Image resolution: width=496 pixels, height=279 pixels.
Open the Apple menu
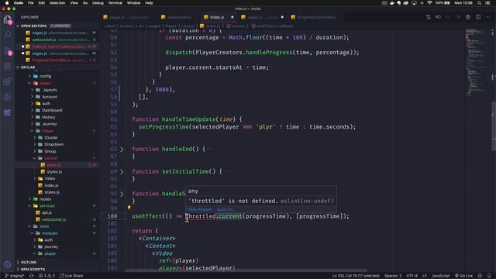point(7,3)
